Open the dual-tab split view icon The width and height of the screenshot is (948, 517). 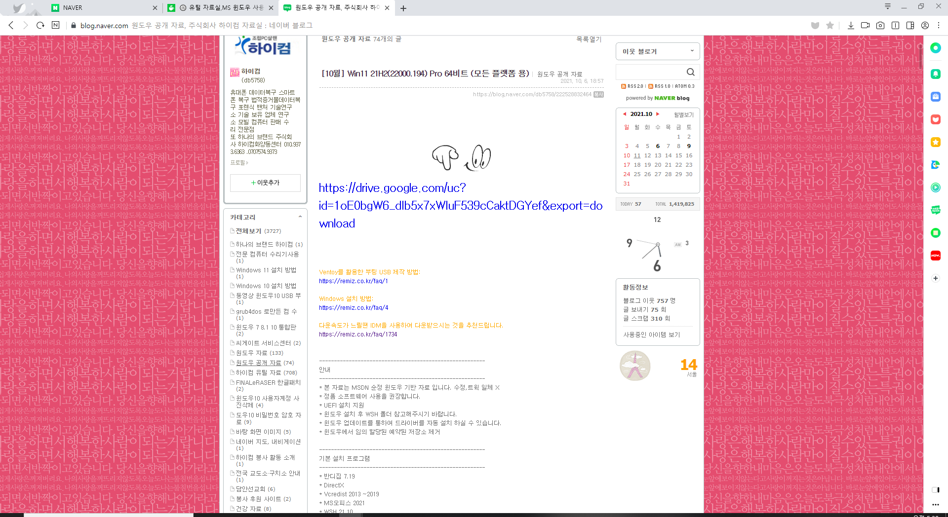tap(895, 25)
